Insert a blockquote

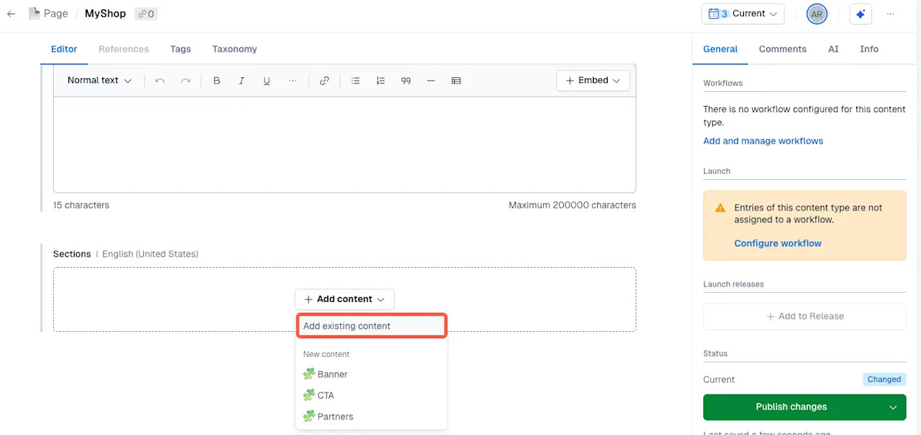click(x=405, y=80)
